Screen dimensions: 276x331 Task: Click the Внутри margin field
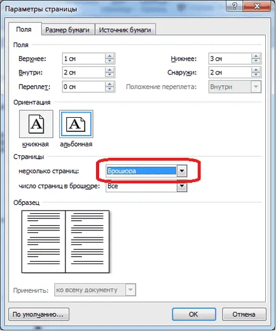point(84,73)
